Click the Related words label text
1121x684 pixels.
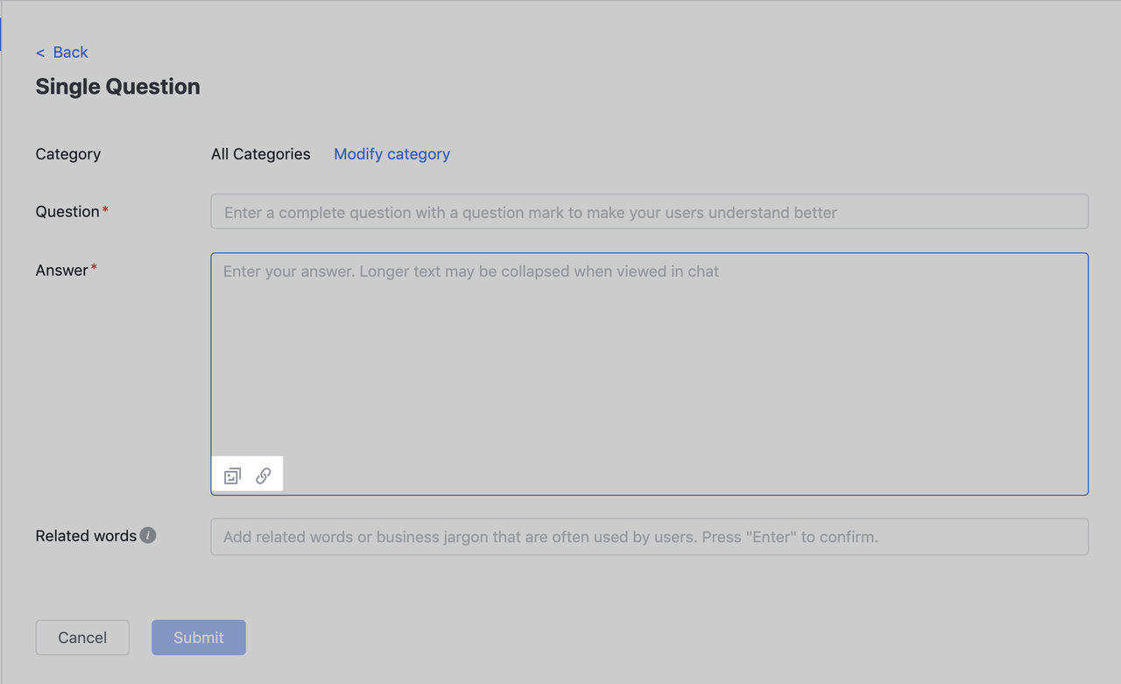[x=86, y=536]
